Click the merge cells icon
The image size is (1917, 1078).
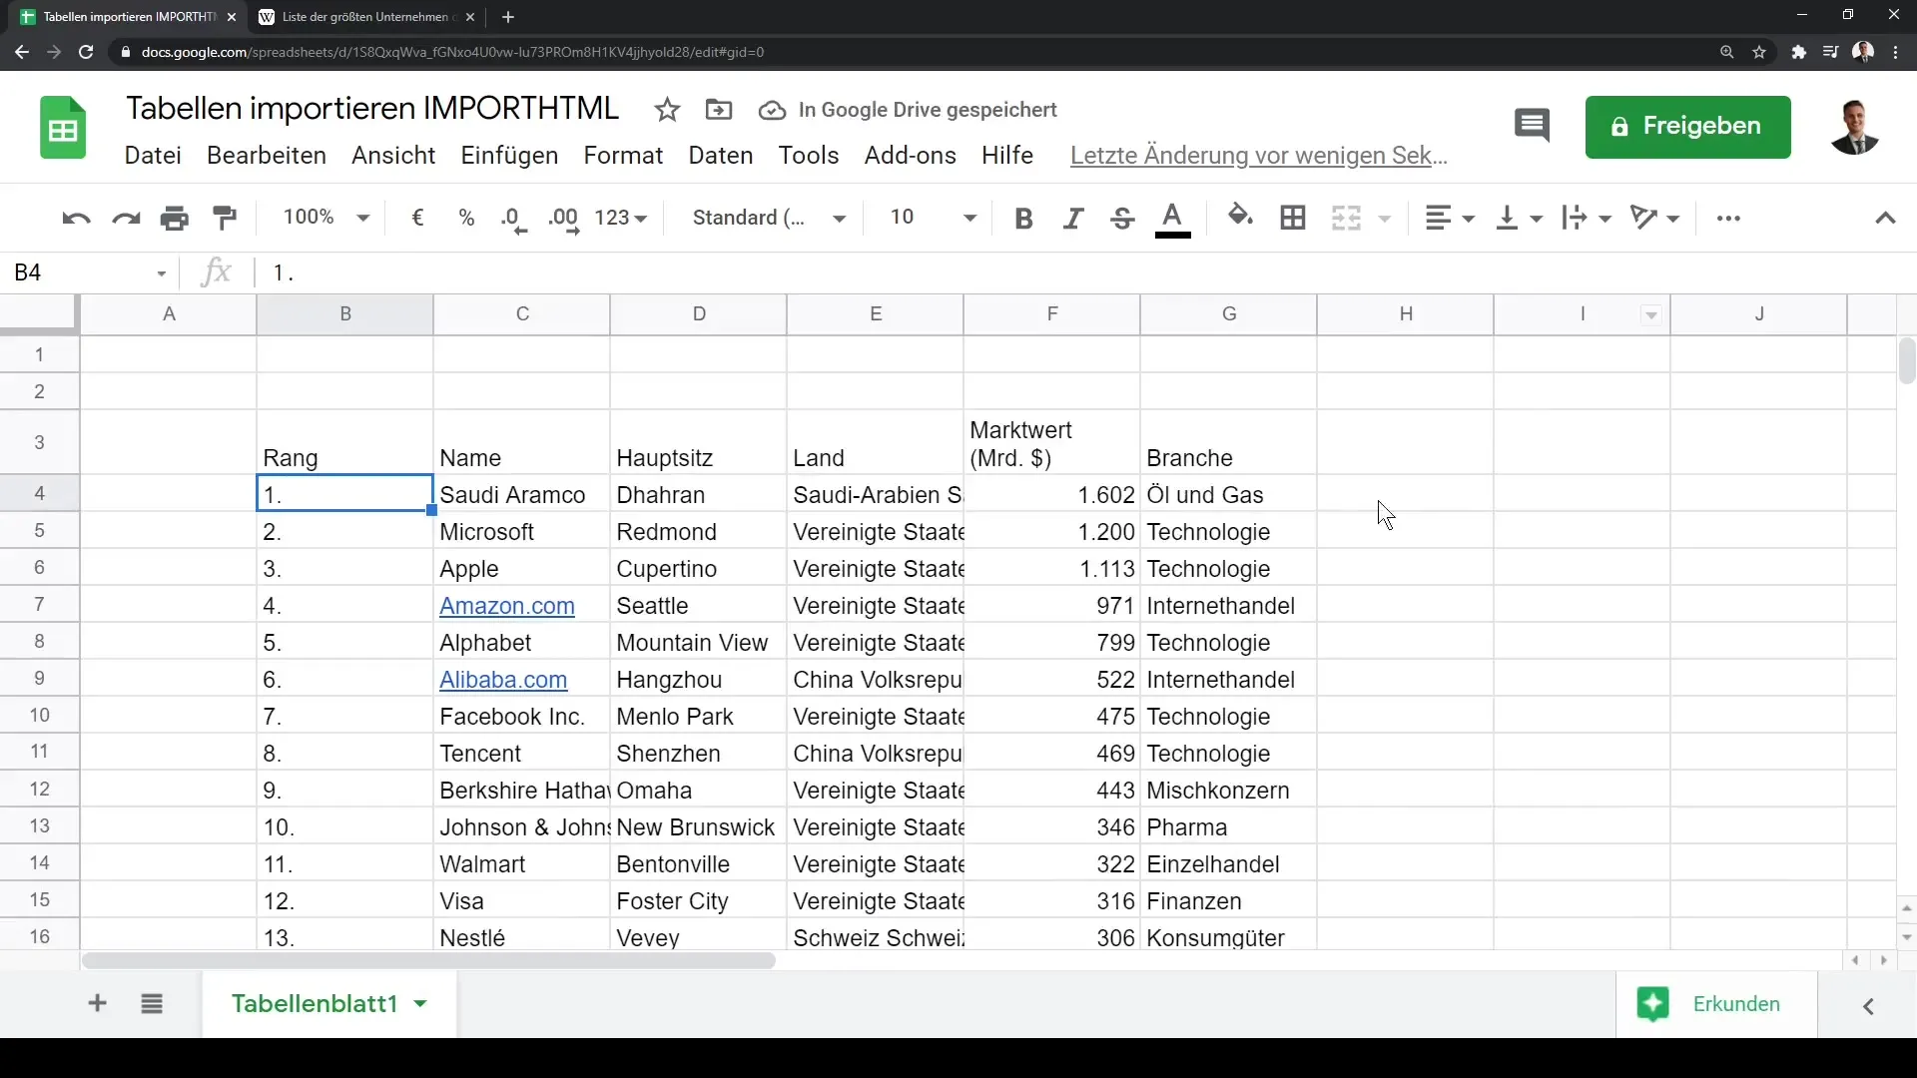pos(1346,218)
